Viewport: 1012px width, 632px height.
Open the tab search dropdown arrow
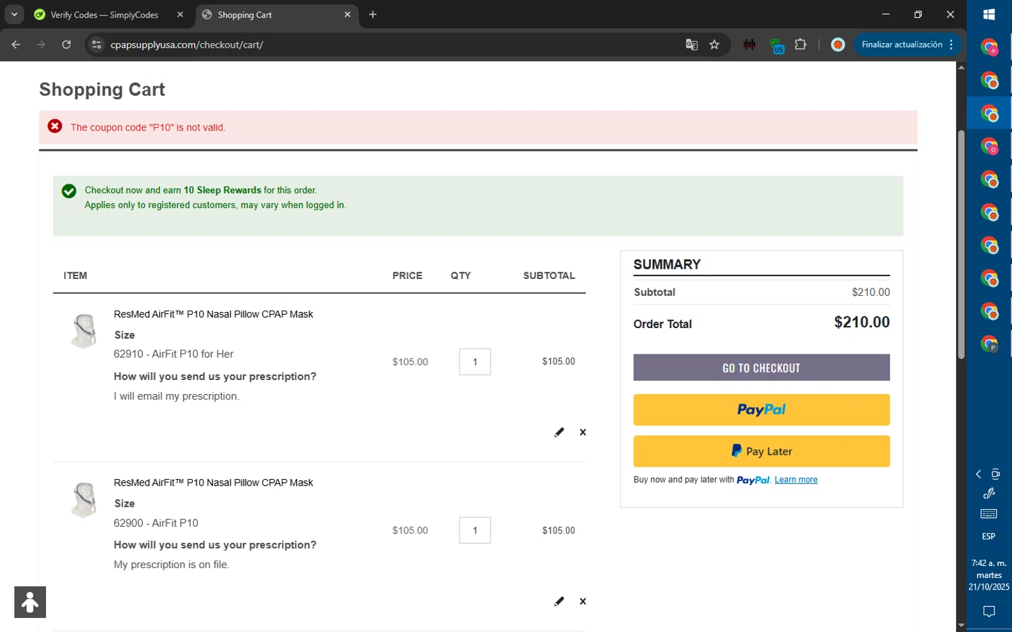click(14, 14)
